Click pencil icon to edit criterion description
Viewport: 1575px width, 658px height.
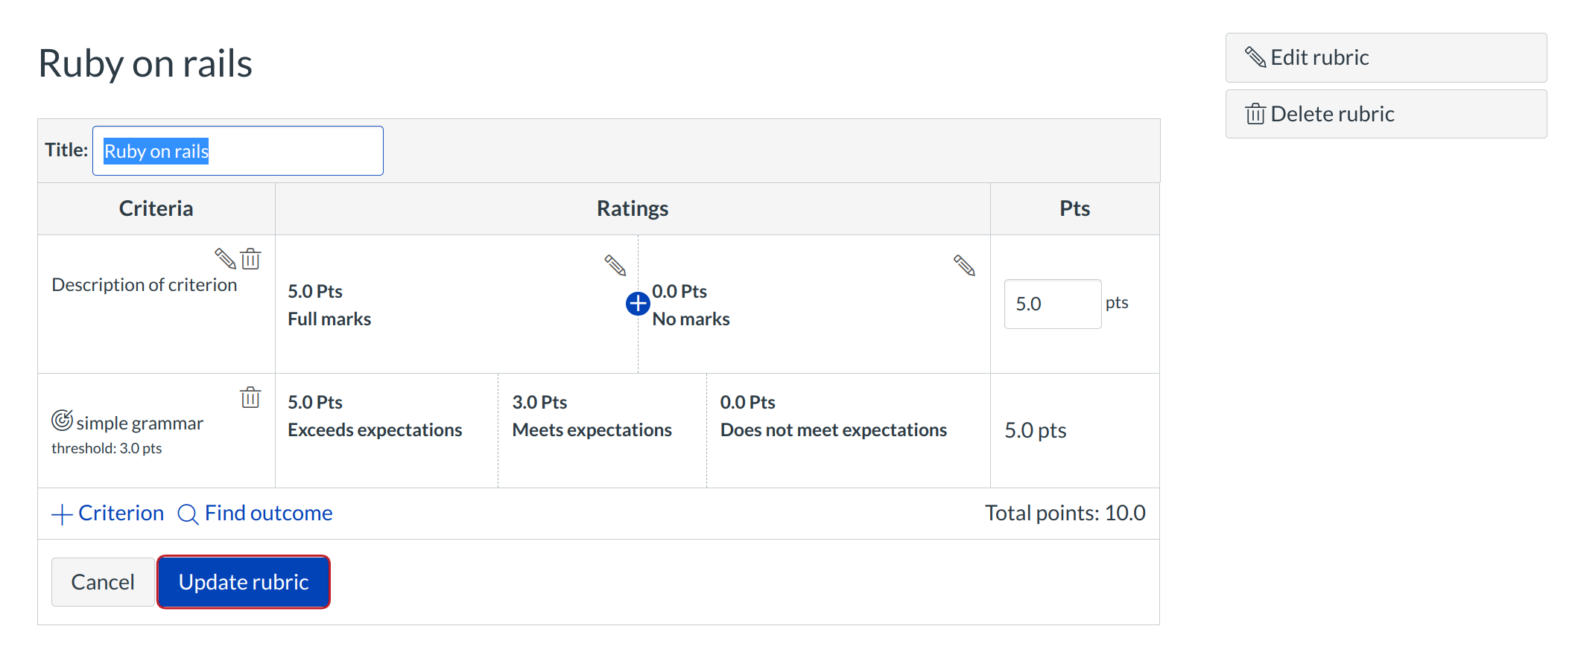225,258
